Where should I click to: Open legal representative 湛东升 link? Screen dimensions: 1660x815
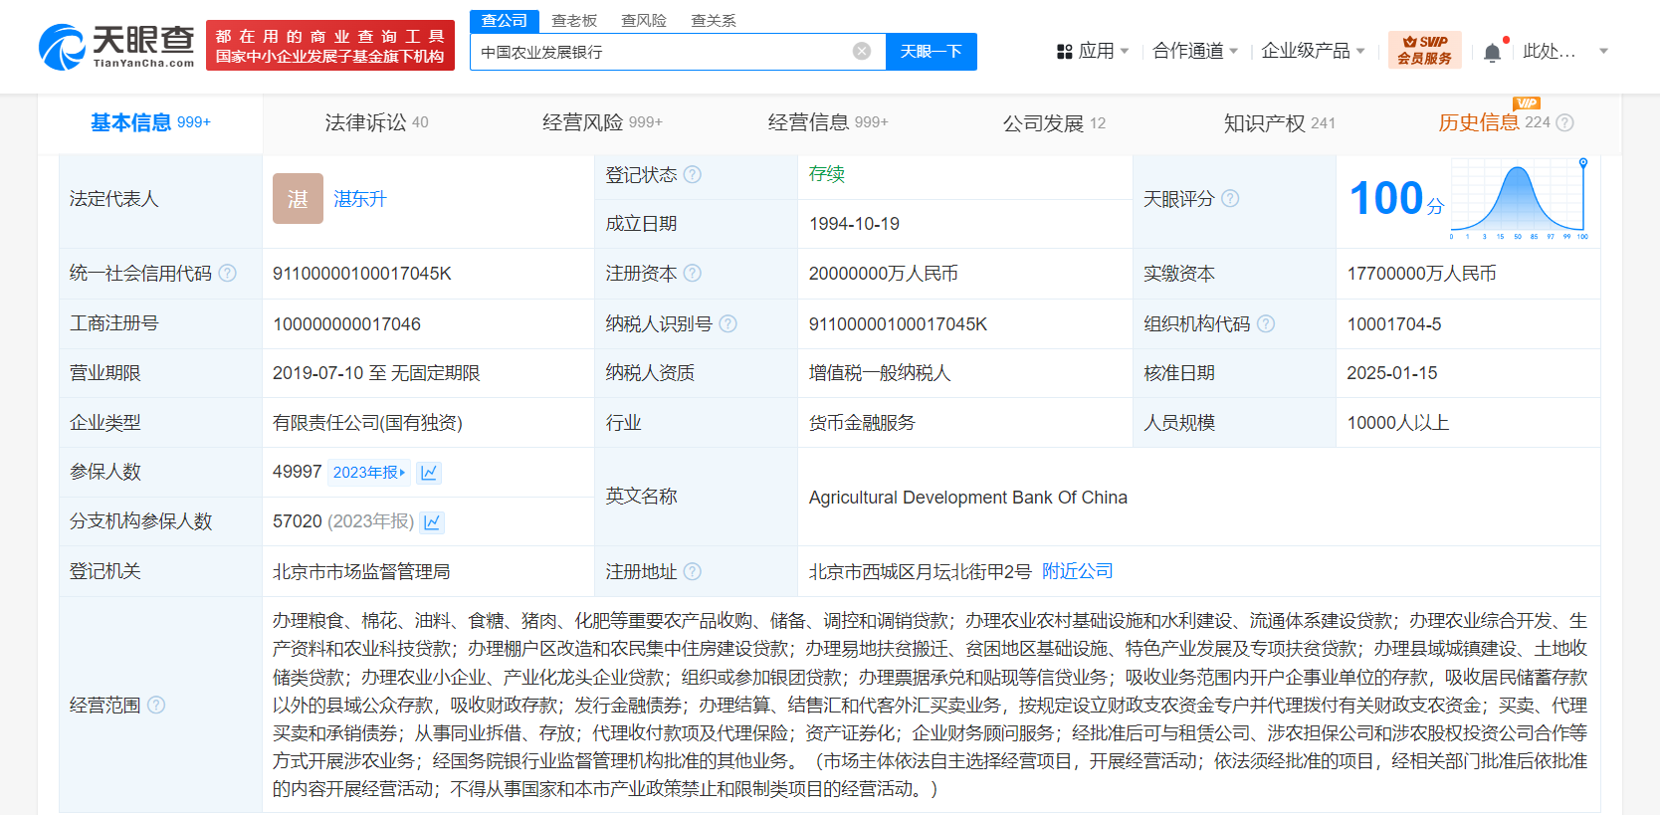tap(359, 199)
